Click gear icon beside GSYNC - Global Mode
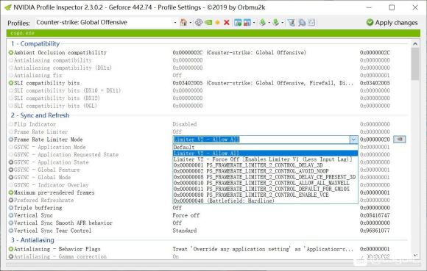 pos(11,177)
